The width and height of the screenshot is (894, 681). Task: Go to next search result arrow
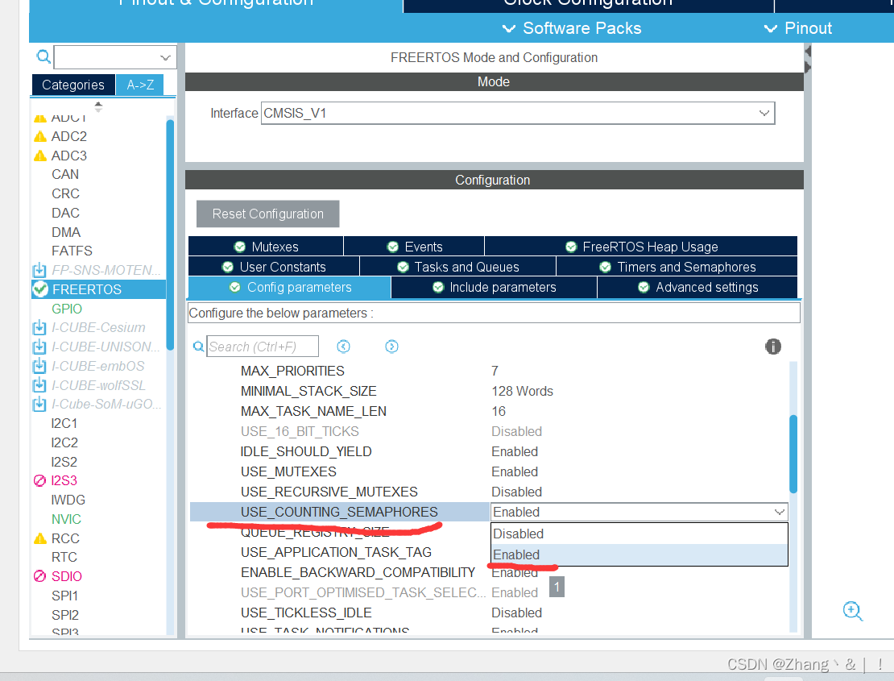pyautogui.click(x=391, y=347)
